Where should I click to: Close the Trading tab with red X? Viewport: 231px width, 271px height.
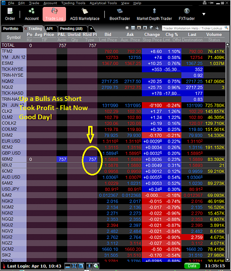pos(26,29)
